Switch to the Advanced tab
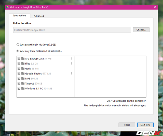The image size is (163, 136). click(39, 16)
